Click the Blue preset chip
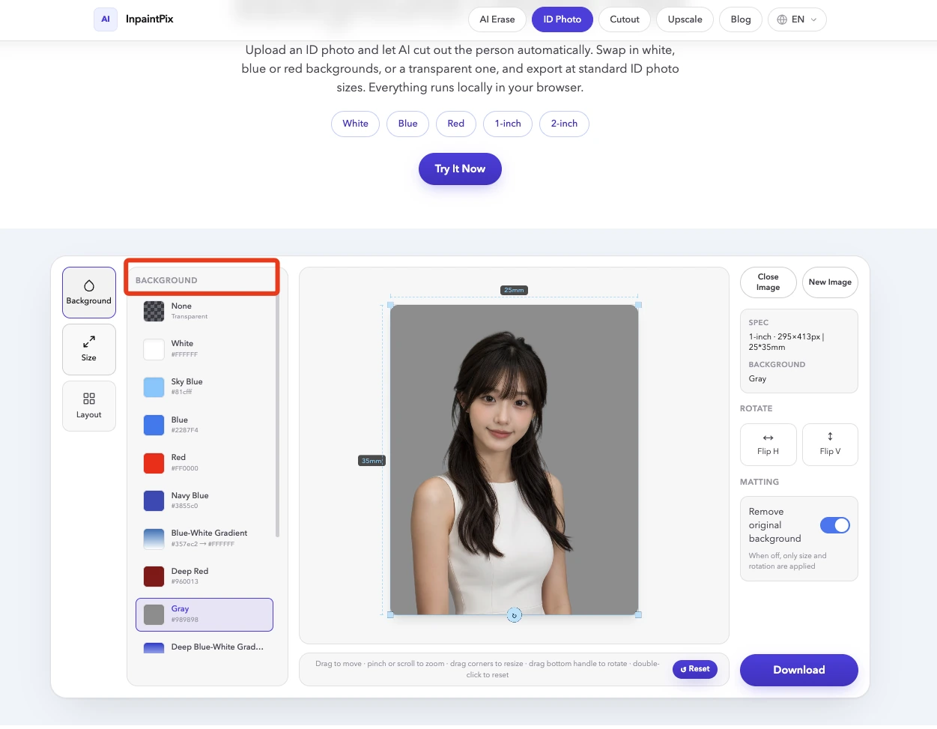The image size is (937, 729). (408, 124)
